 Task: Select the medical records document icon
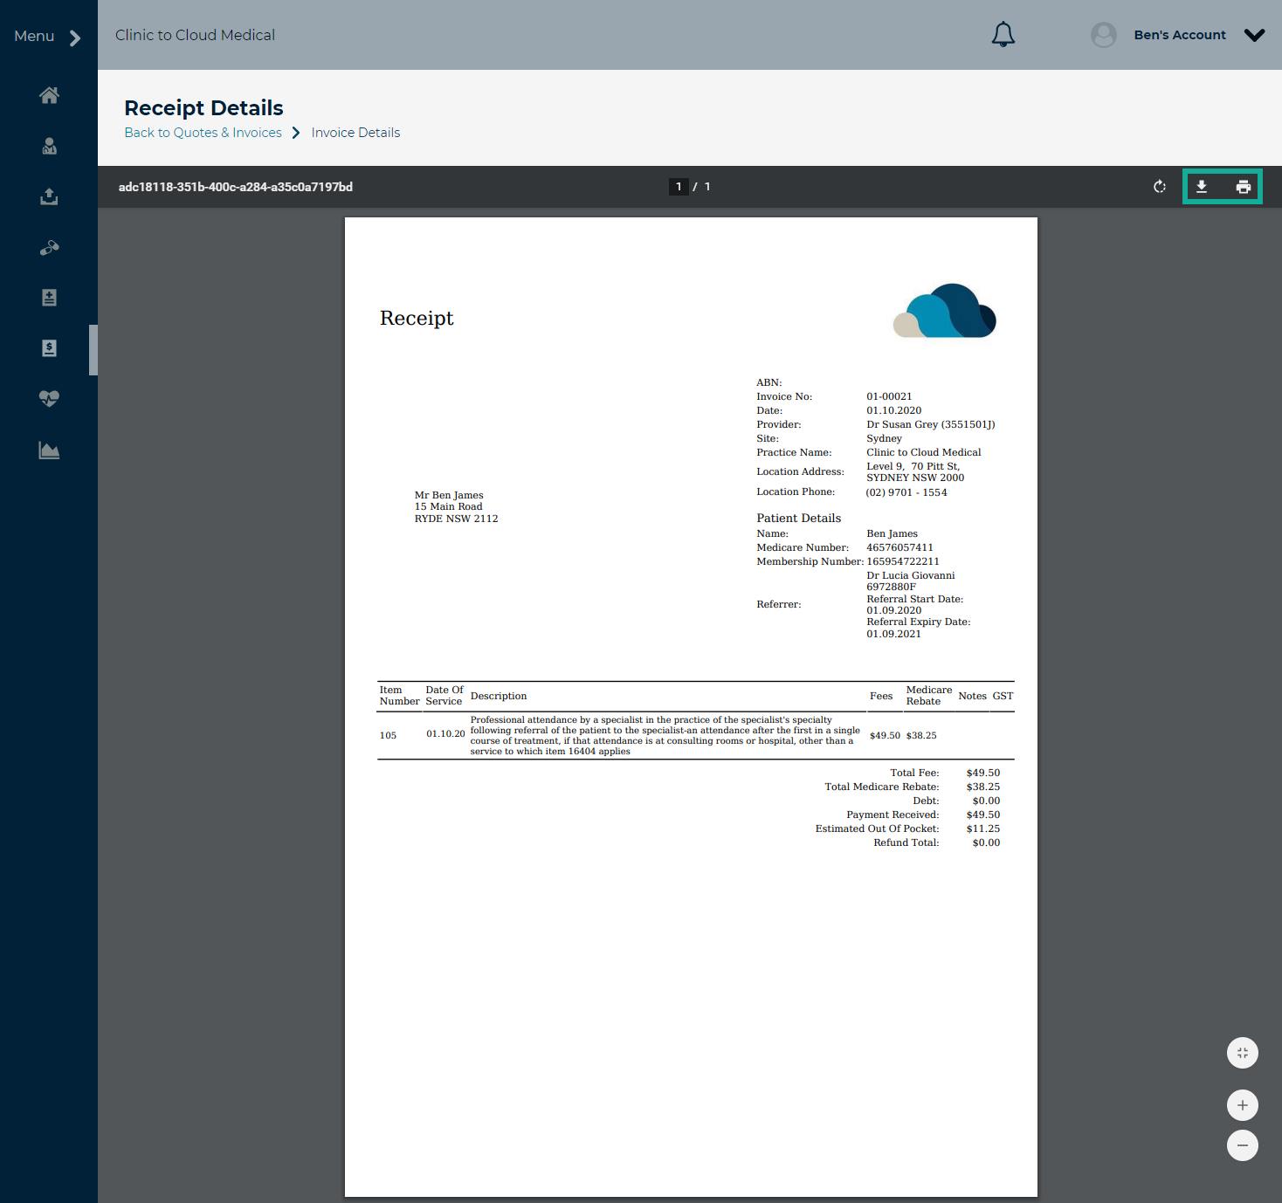(49, 298)
